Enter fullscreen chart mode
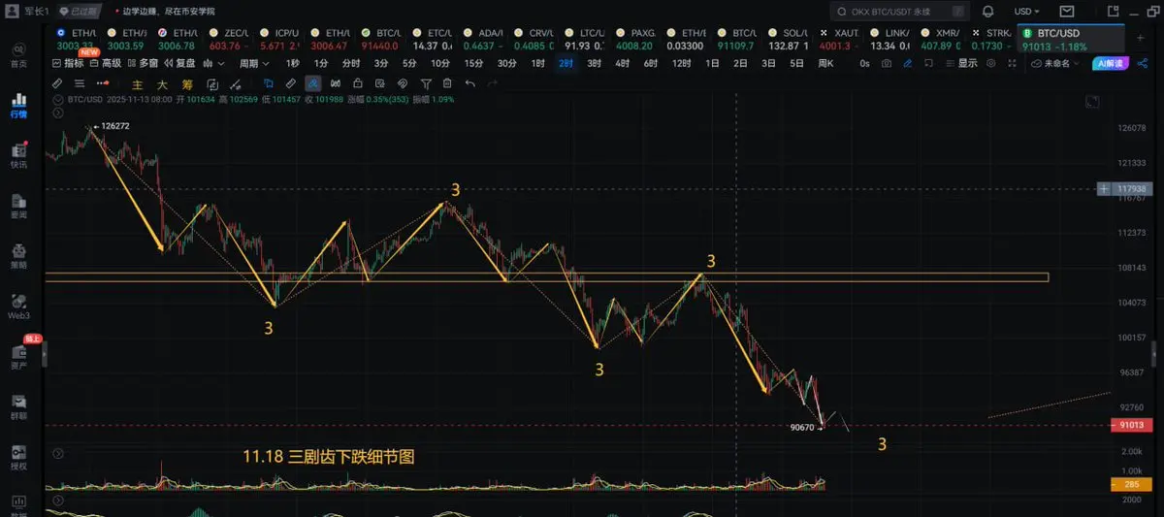 click(x=1012, y=63)
